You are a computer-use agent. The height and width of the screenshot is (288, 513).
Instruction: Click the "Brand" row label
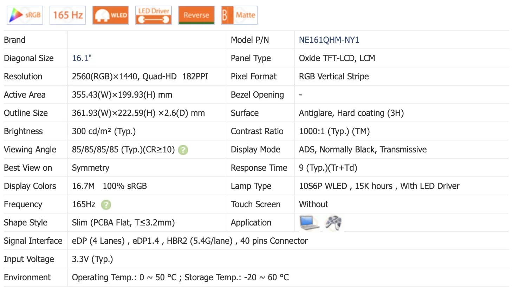click(x=15, y=40)
